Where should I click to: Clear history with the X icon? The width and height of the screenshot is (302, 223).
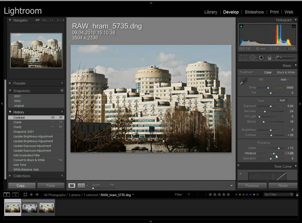tap(62, 112)
